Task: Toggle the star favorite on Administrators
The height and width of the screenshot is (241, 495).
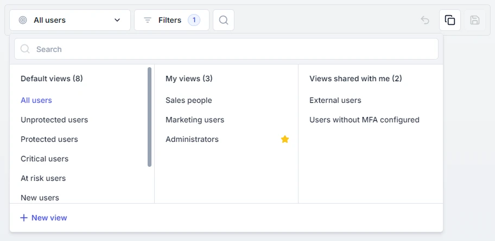Action: pyautogui.click(x=285, y=139)
